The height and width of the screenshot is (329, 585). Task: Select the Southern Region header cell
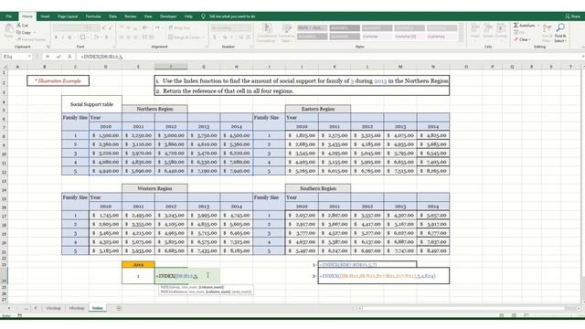[318, 188]
